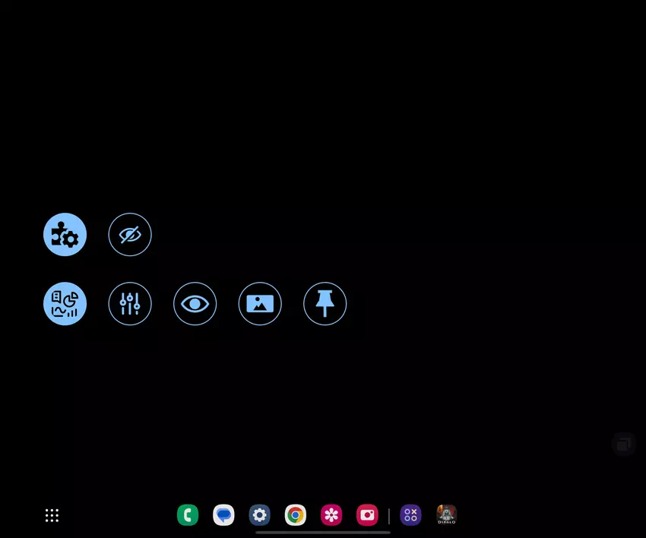
Task: Tap the floating recents button at the right edge
Action: 623,444
